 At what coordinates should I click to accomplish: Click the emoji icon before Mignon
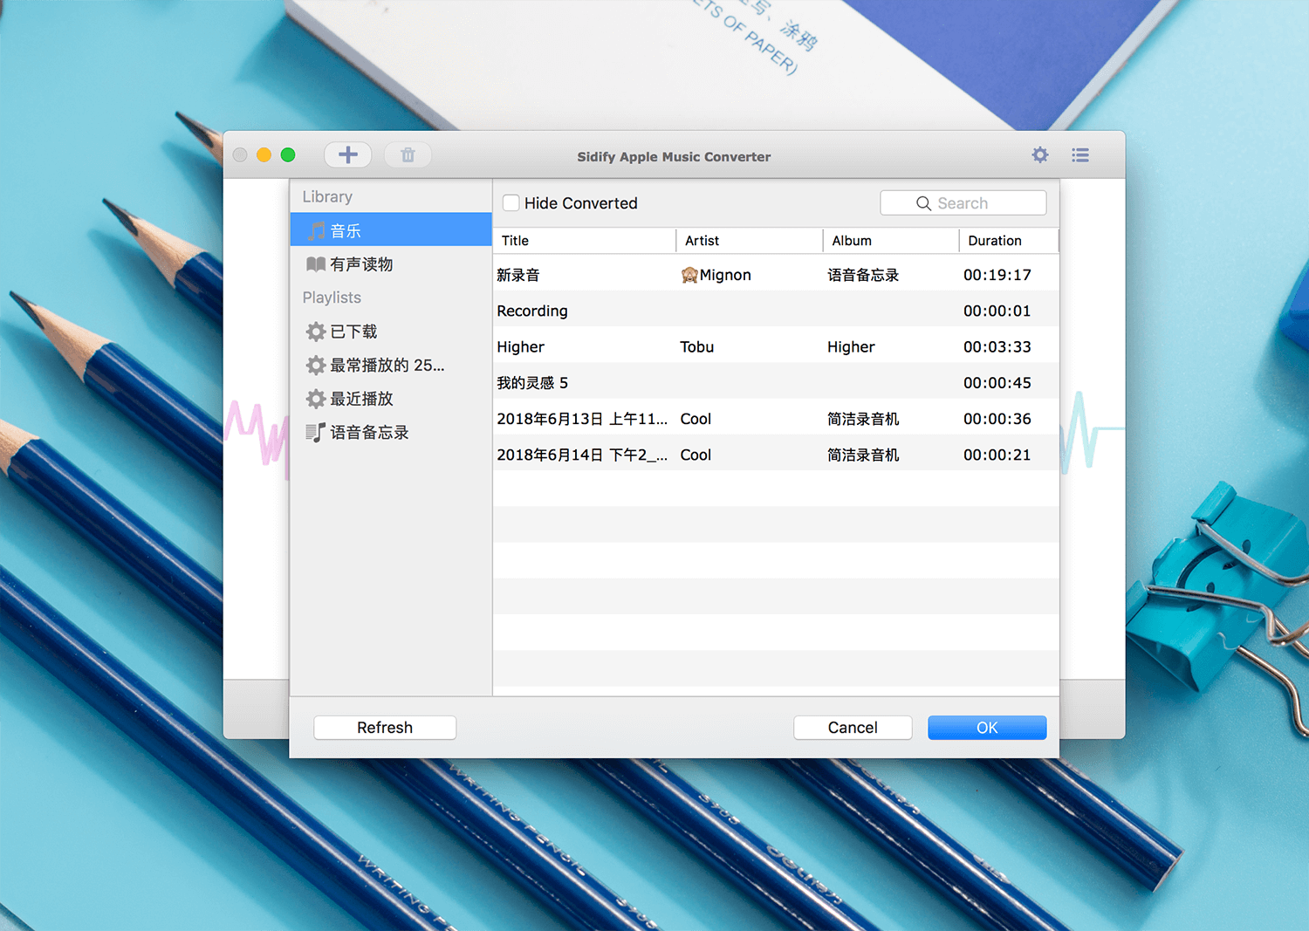tap(689, 275)
